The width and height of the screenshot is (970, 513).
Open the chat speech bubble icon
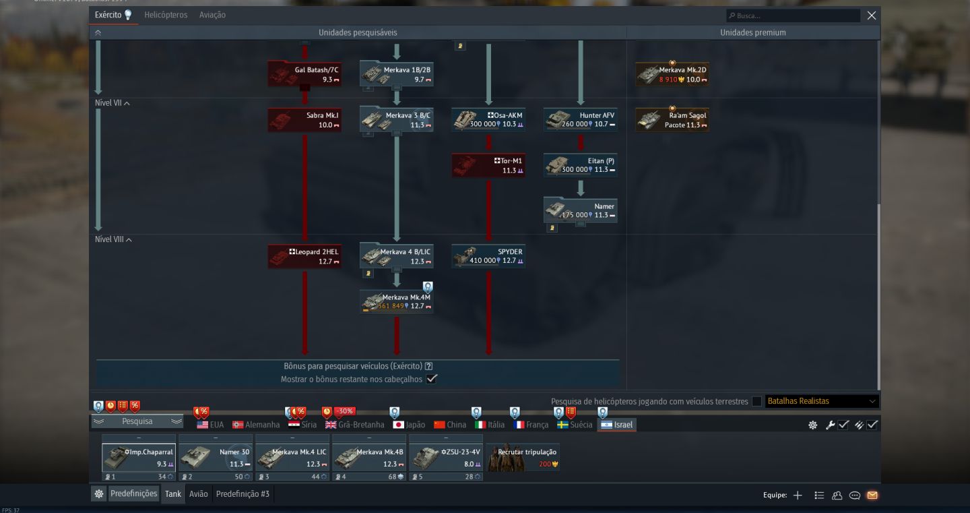(x=855, y=495)
